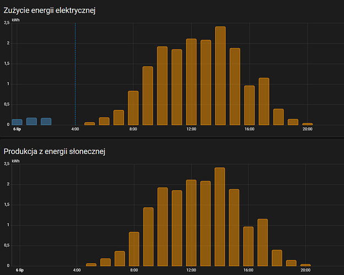The height and width of the screenshot is (275, 344).
Task: Click the 19:00 bar in the Produkcja chart
Action: 291,263
